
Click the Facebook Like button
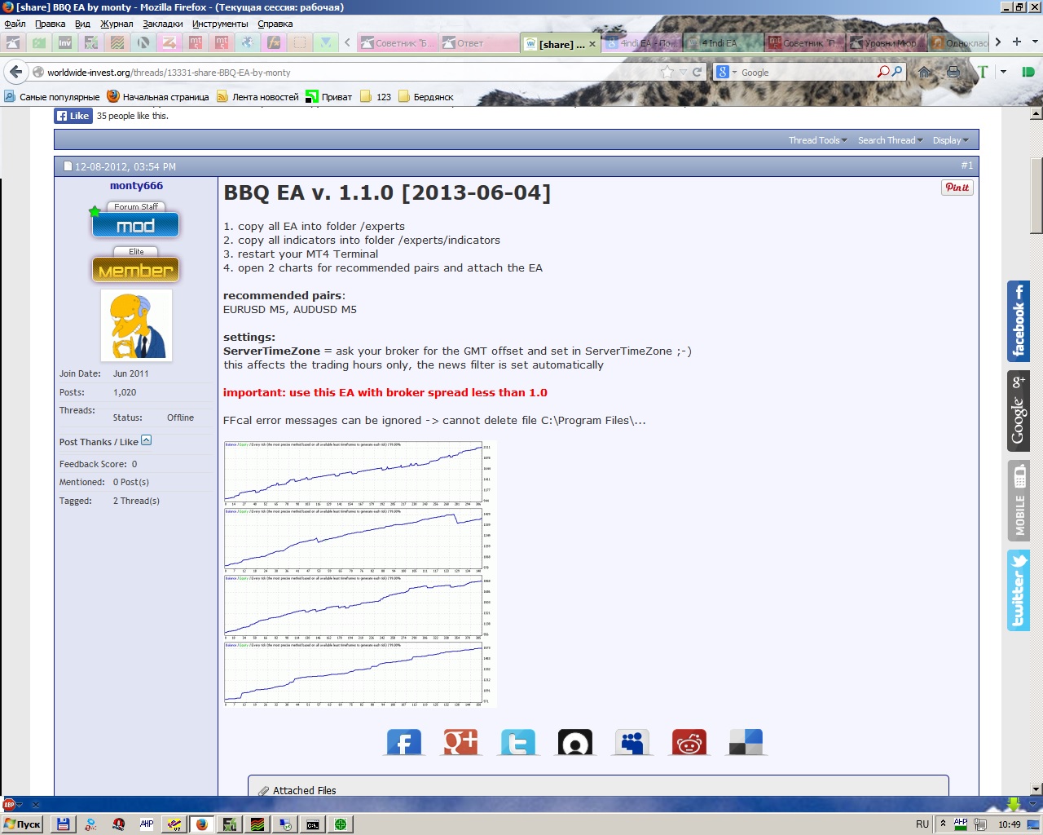(x=73, y=116)
